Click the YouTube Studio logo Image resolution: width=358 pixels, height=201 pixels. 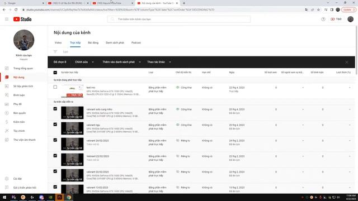tap(22, 19)
